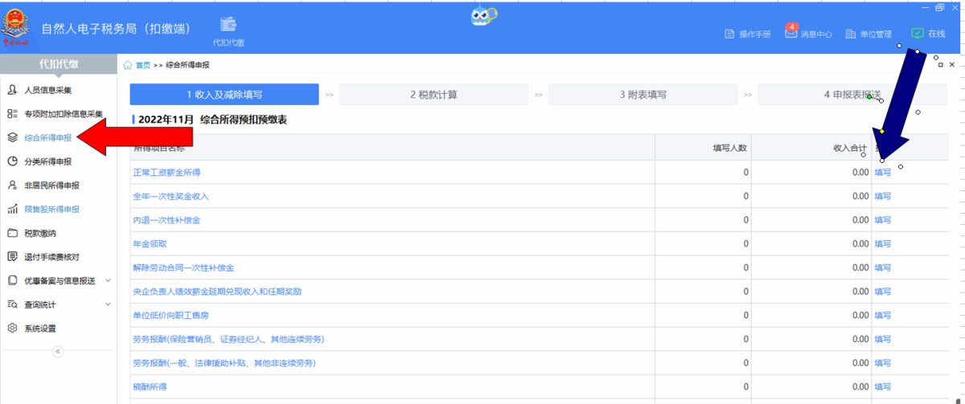Switch to step 2 税款计算 tab
This screenshot has width=965, height=404.
pos(433,95)
